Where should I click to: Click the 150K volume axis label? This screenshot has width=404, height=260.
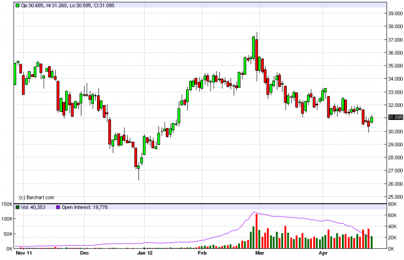(x=7, y=204)
